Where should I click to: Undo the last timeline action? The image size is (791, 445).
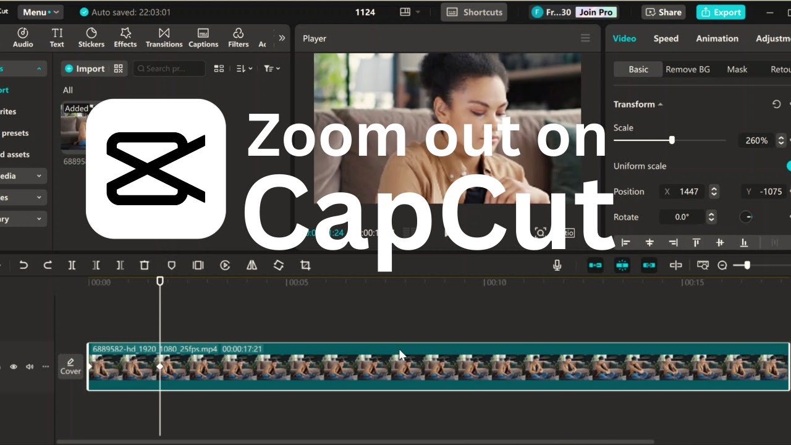pos(23,265)
